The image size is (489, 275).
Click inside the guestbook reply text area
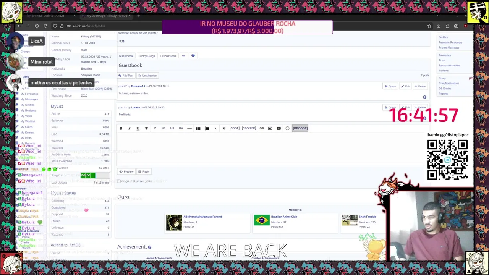tap(271, 149)
